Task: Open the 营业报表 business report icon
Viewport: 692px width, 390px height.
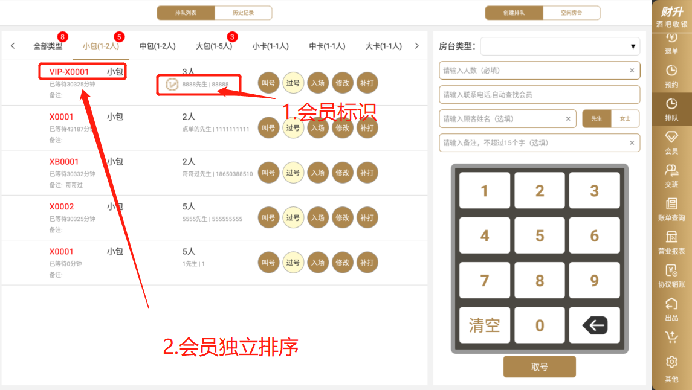Action: point(671,242)
